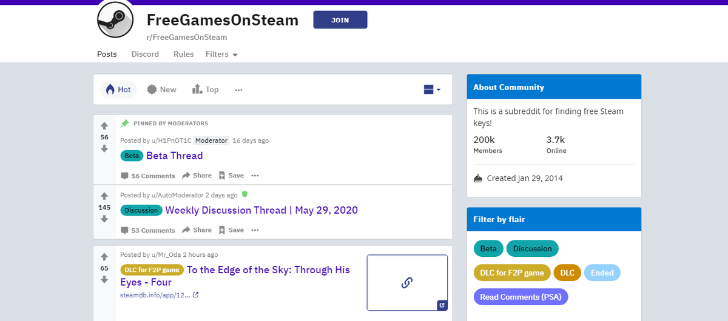Filter by Ended flair in sidebar
This screenshot has width=728, height=321.
[x=602, y=273]
